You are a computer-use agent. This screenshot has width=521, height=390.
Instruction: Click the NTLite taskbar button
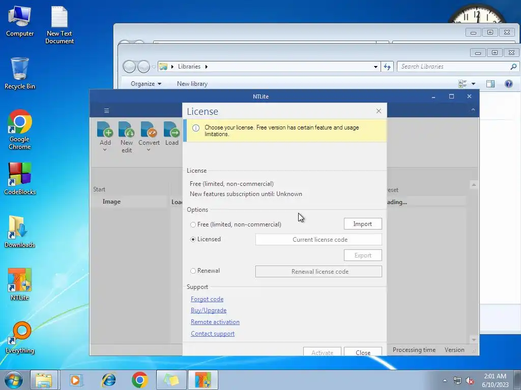pos(203,380)
